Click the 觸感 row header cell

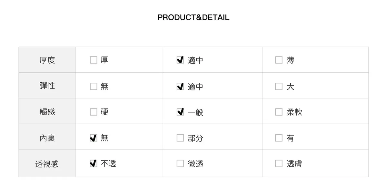pos(47,112)
